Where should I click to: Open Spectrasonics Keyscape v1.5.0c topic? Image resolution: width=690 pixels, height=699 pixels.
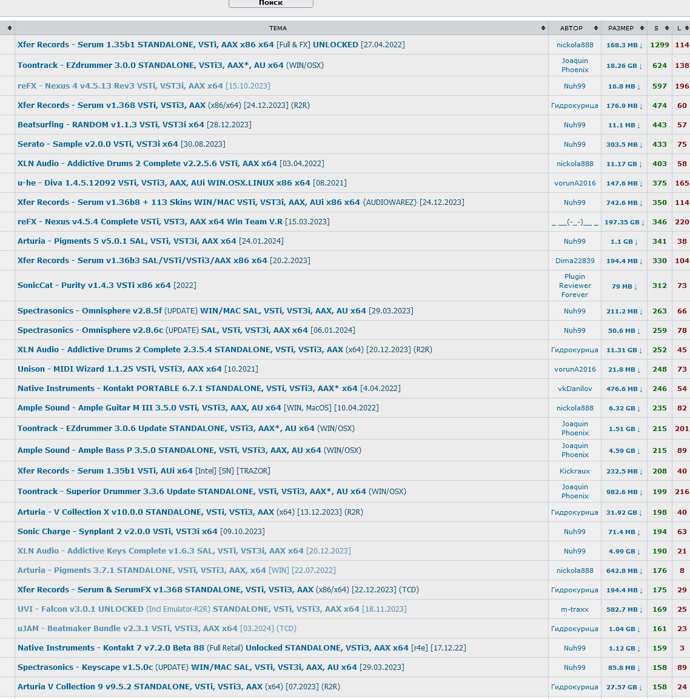pyautogui.click(x=211, y=667)
